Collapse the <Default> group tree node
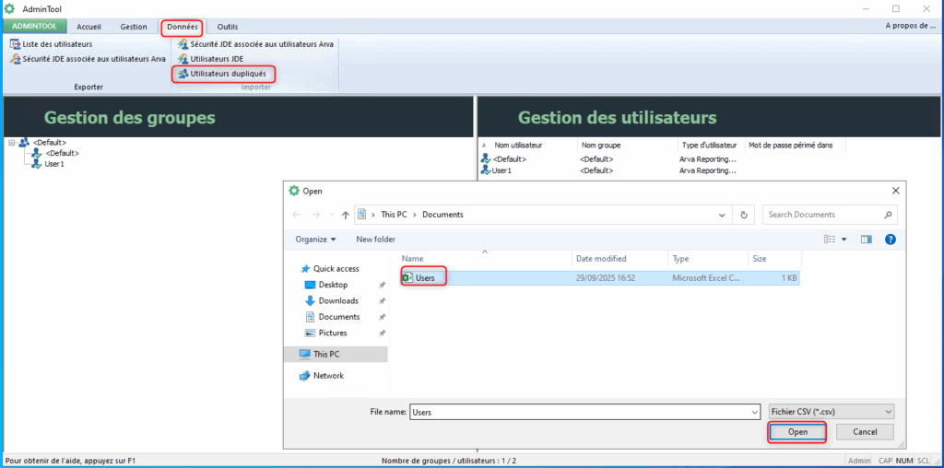Image resolution: width=944 pixels, height=468 pixels. coord(11,143)
